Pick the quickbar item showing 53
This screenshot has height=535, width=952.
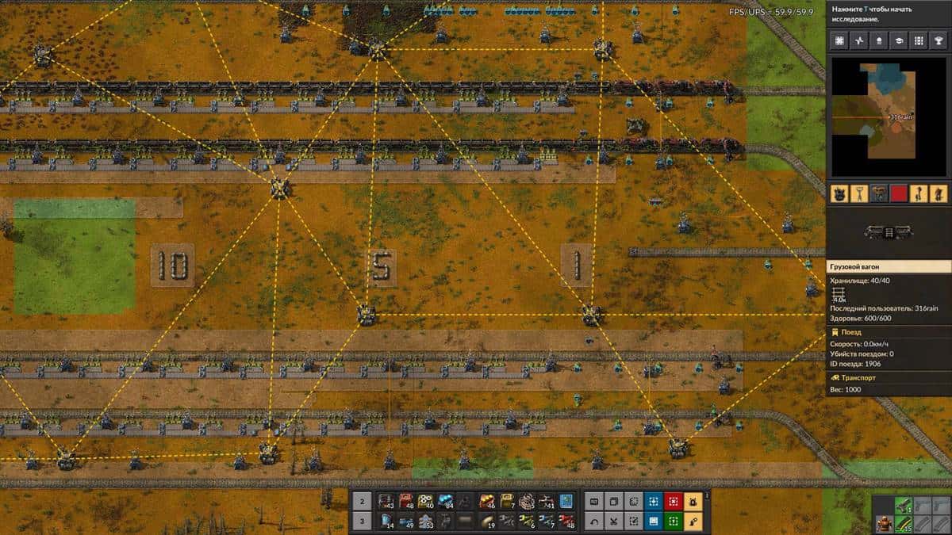[425, 522]
